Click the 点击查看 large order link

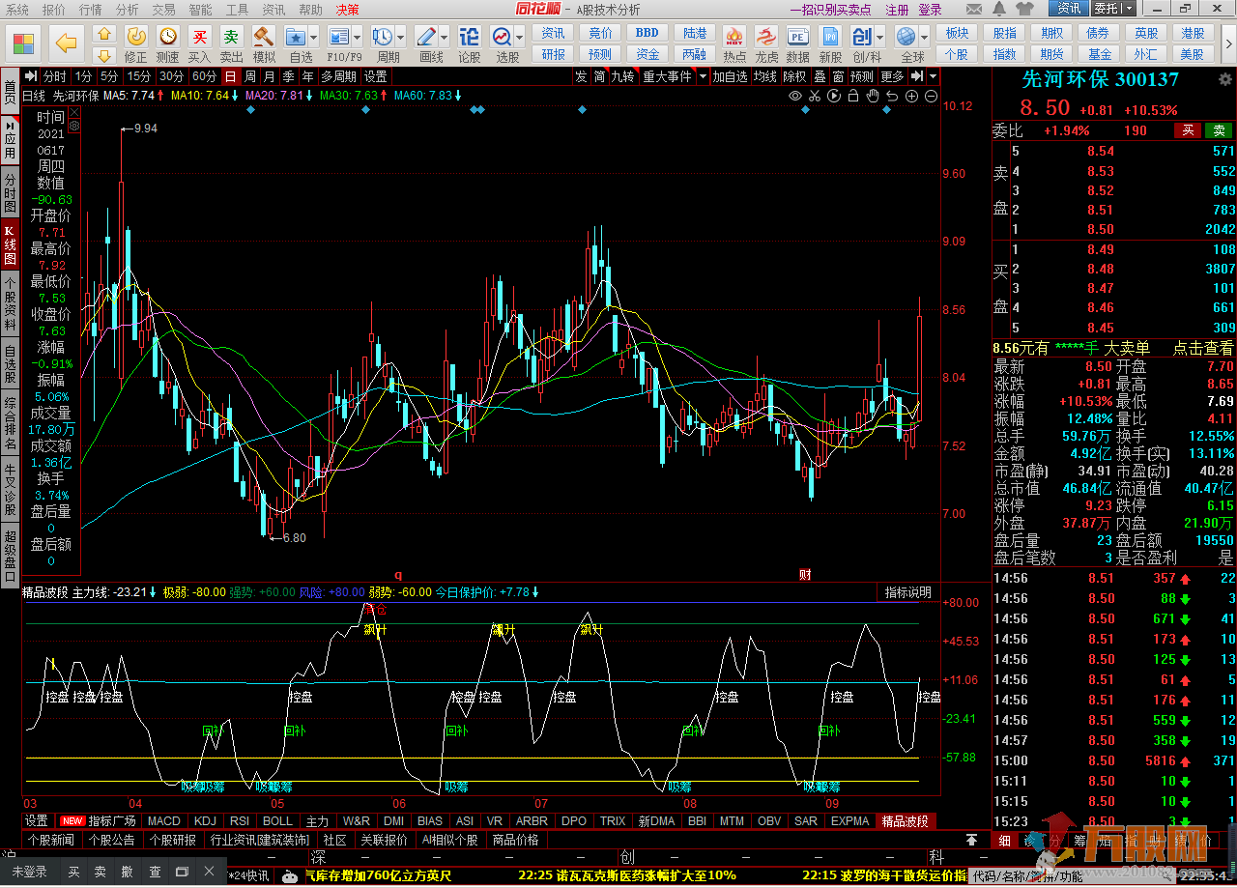point(1202,348)
